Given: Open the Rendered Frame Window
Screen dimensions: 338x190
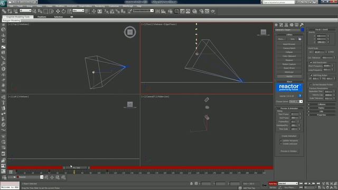Looking at the screenshot, I should (x=207, y=11).
